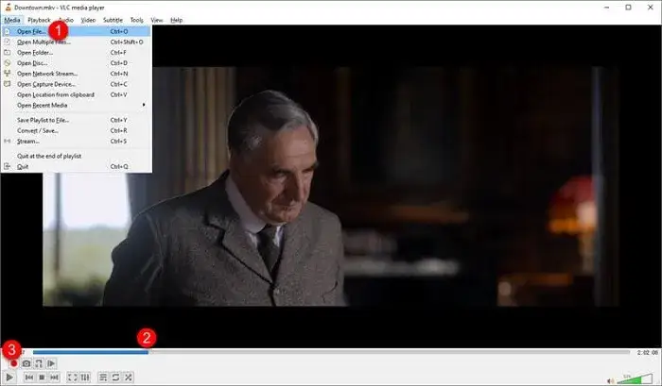Expand the Open Recent Media submenu
Viewport: 662px width, 386px height.
(x=76, y=105)
